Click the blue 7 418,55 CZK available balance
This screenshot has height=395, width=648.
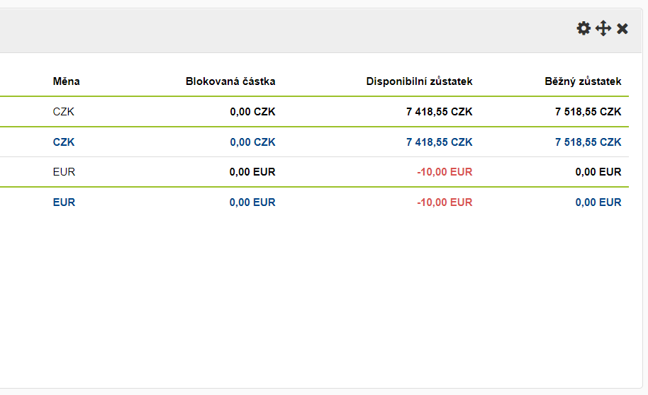pyautogui.click(x=439, y=142)
